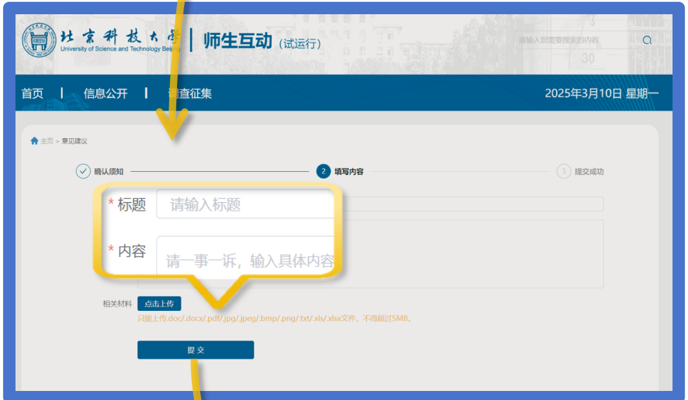Open the 信息公开 navigation menu
The width and height of the screenshot is (688, 400).
(105, 92)
